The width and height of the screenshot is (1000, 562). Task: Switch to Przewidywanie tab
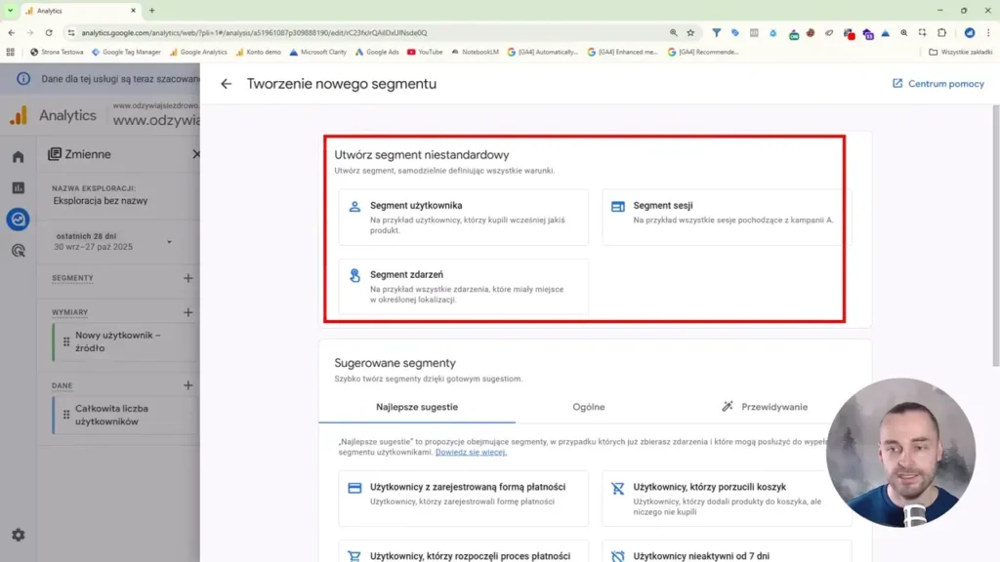(x=765, y=407)
